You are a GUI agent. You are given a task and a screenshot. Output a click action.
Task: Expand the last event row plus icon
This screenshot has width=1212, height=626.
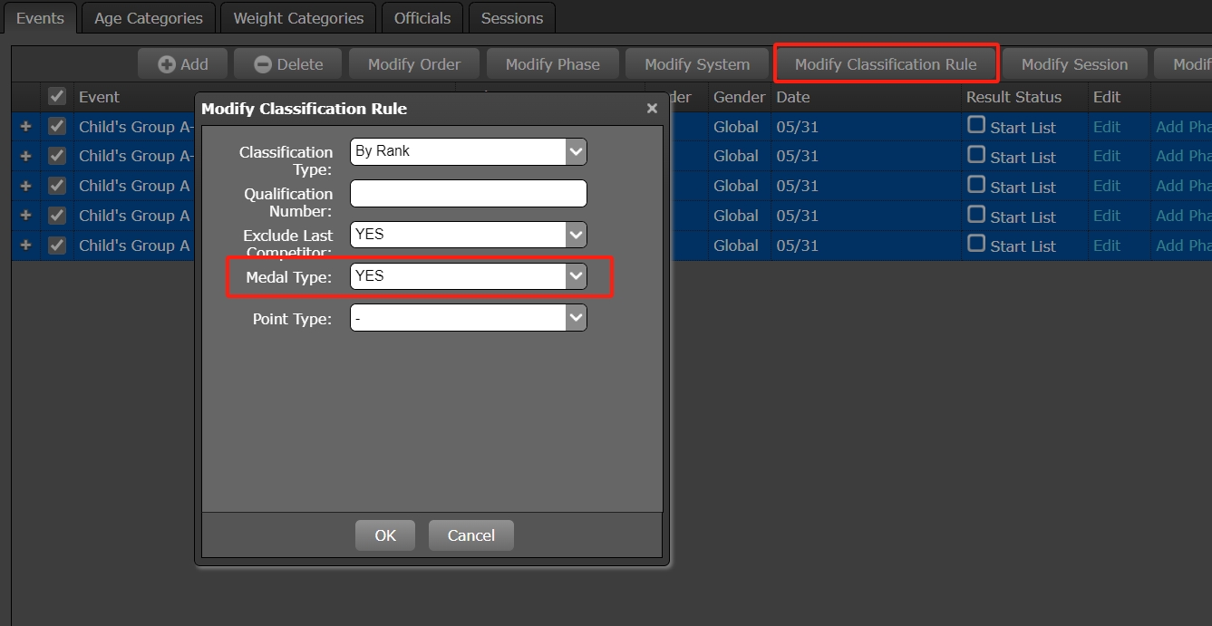click(25, 246)
